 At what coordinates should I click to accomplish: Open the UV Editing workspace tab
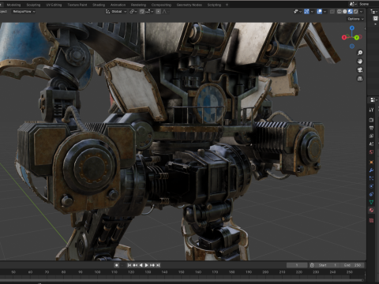click(54, 5)
